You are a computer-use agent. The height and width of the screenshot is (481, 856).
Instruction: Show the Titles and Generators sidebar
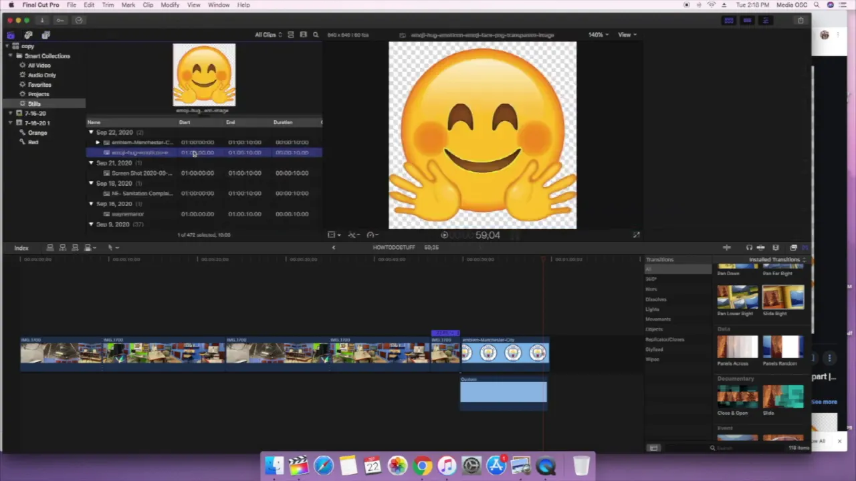tap(45, 35)
